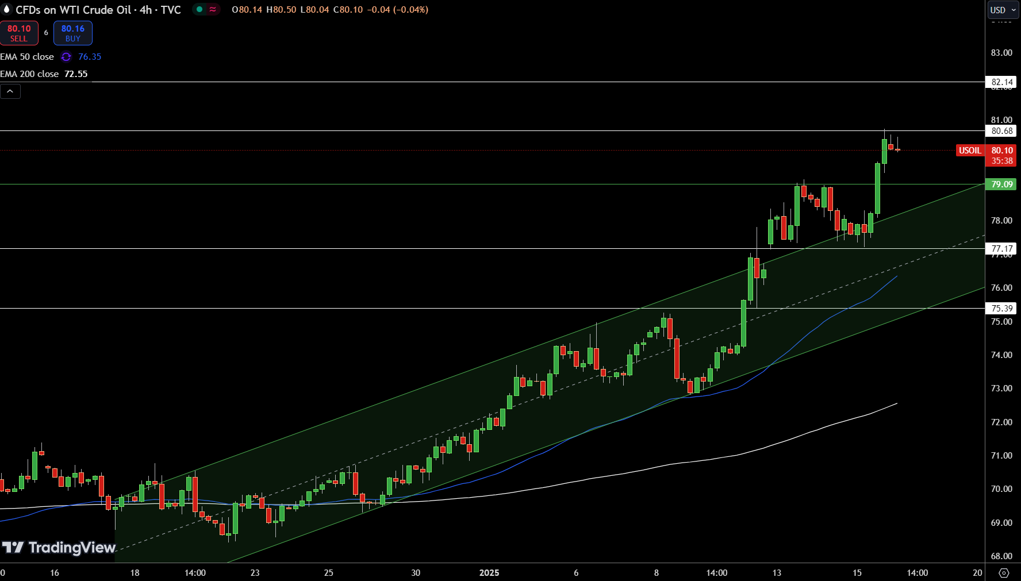Click the 80.10 current price countdown label

pos(1002,156)
